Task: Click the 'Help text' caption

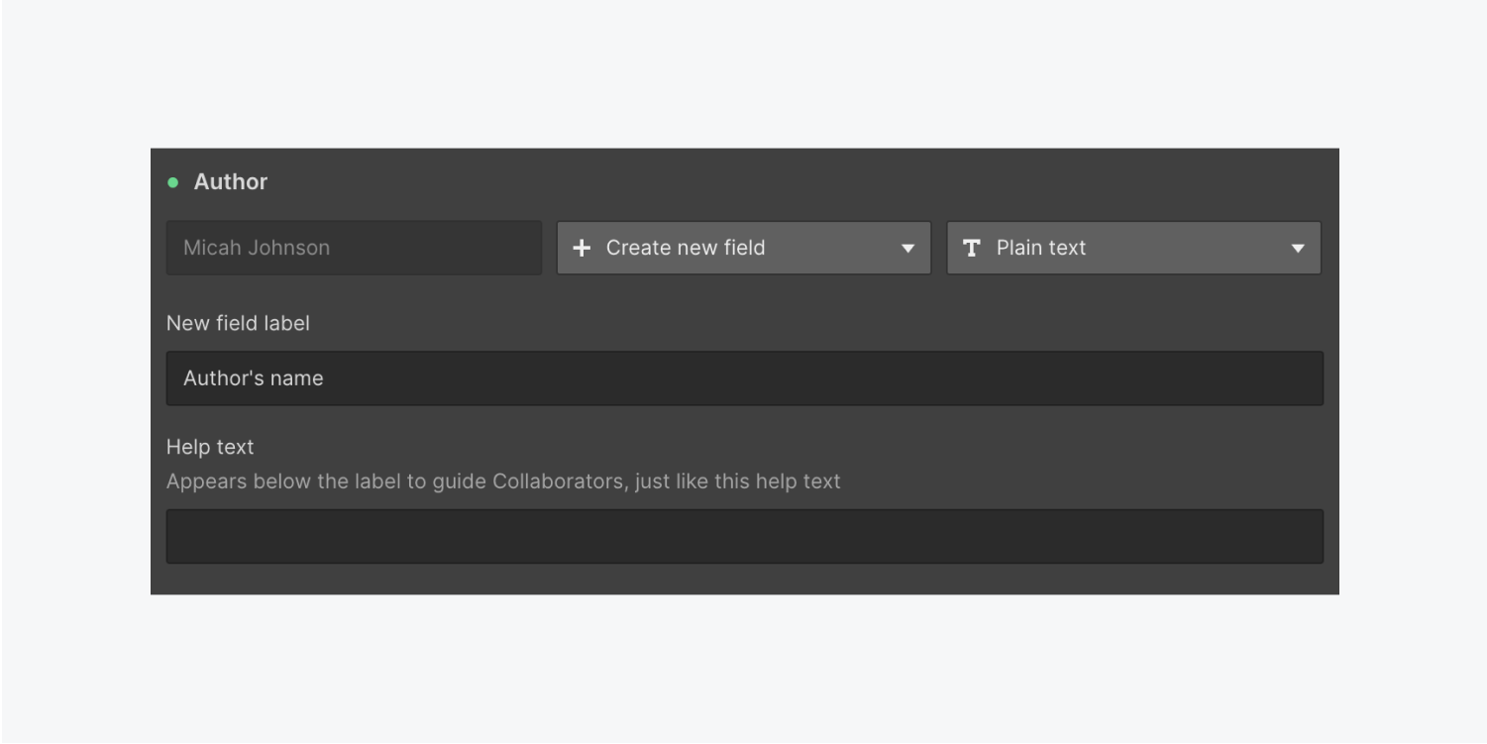Action: [x=210, y=447]
